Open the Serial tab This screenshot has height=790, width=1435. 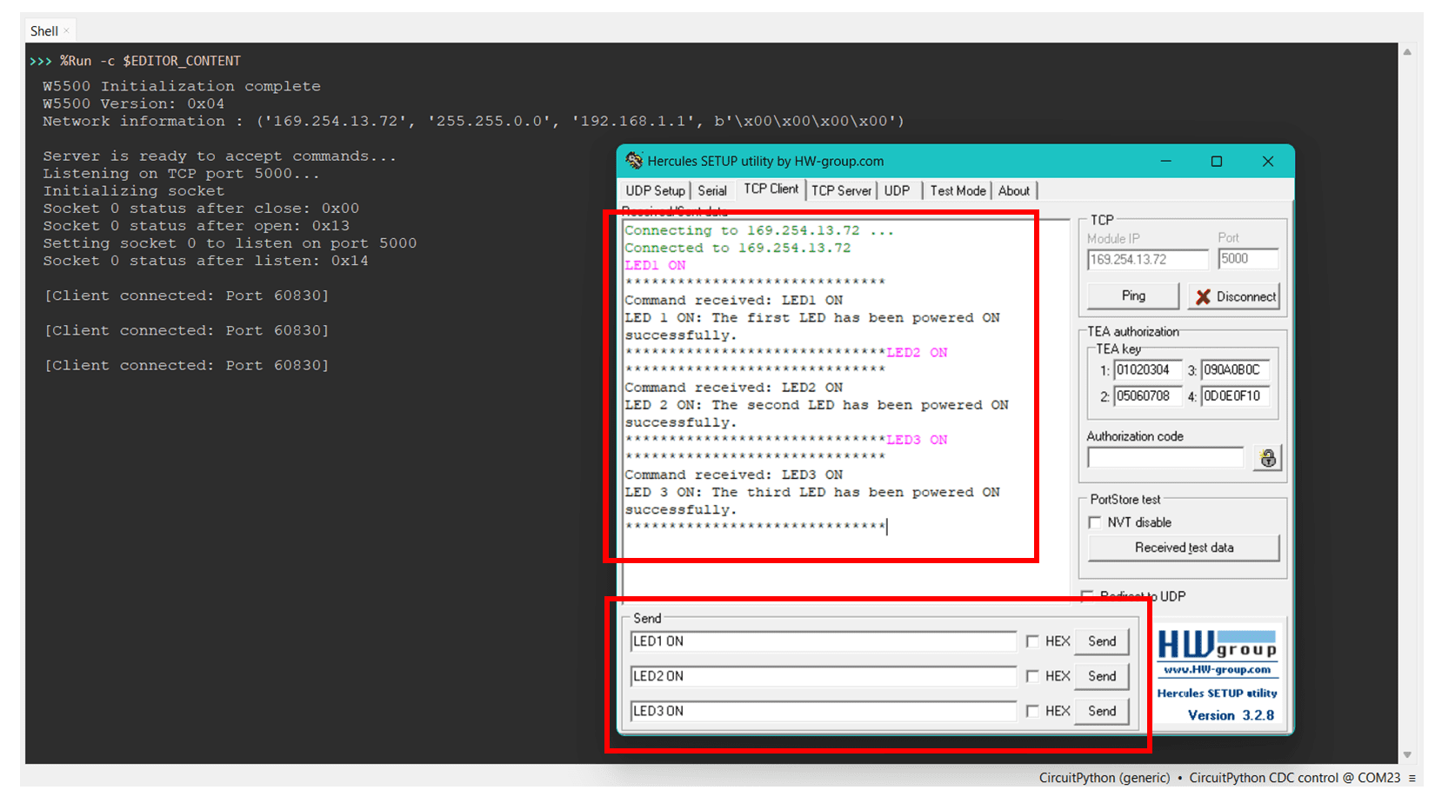(711, 190)
